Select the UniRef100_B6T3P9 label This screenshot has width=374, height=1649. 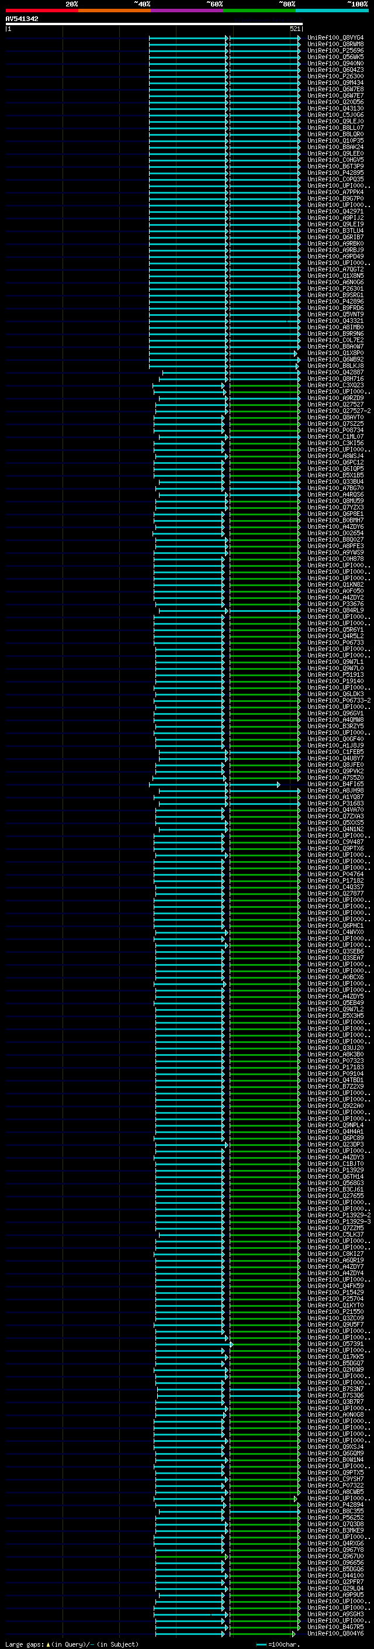335,167
